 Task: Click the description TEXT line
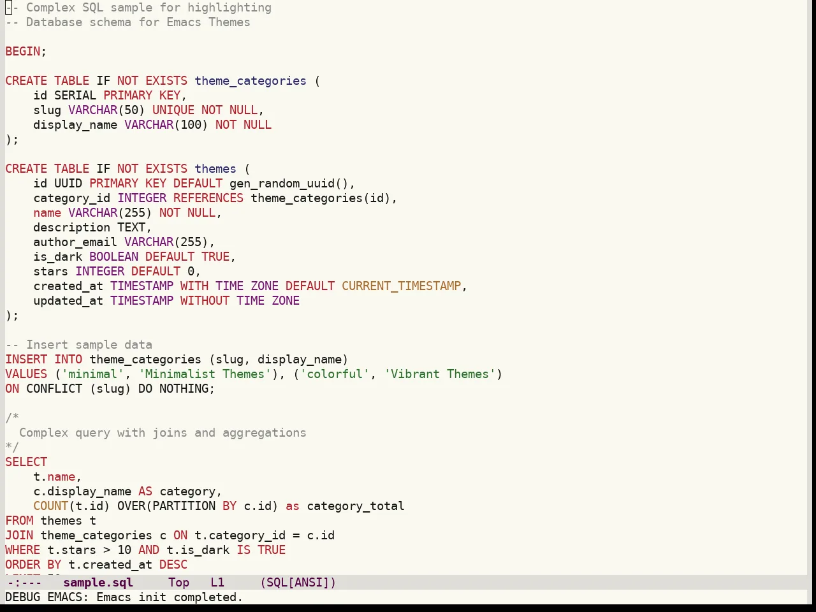tap(92, 228)
